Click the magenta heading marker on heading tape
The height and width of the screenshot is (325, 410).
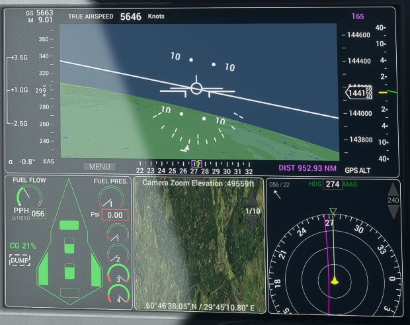point(196,163)
